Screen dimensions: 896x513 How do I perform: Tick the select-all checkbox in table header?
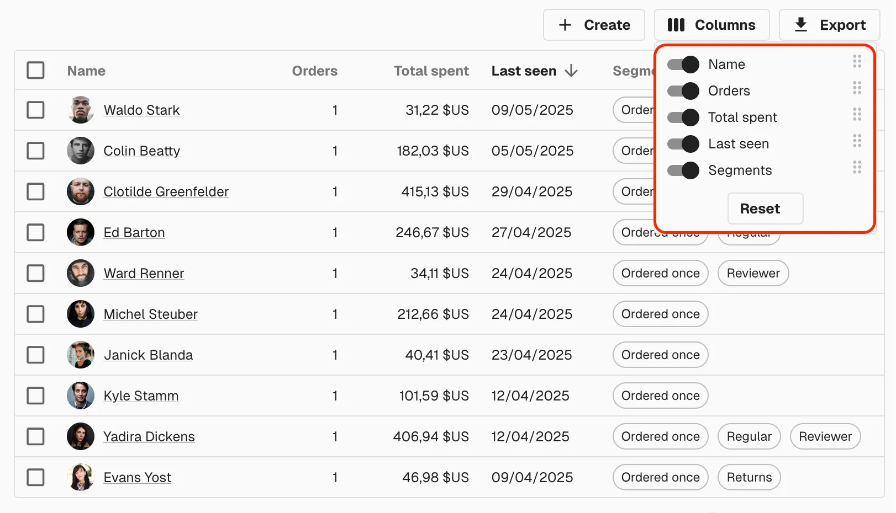point(36,70)
